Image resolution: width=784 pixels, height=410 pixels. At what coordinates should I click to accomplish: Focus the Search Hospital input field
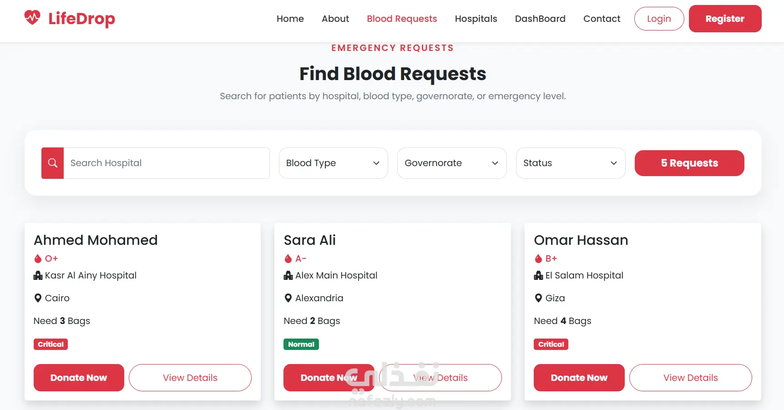pyautogui.click(x=167, y=163)
